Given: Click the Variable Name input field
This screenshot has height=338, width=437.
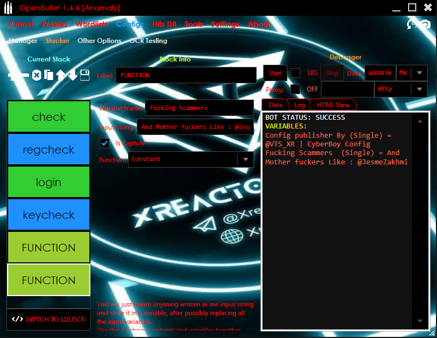Looking at the screenshot, I should (x=199, y=108).
